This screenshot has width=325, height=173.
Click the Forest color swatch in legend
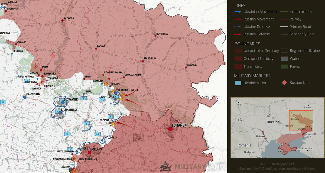pyautogui.click(x=284, y=66)
